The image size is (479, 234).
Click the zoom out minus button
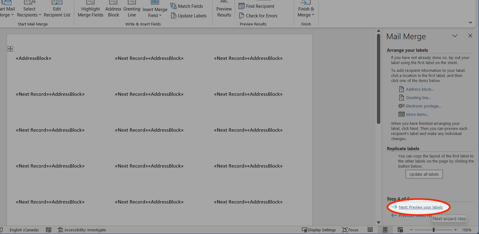point(411,230)
